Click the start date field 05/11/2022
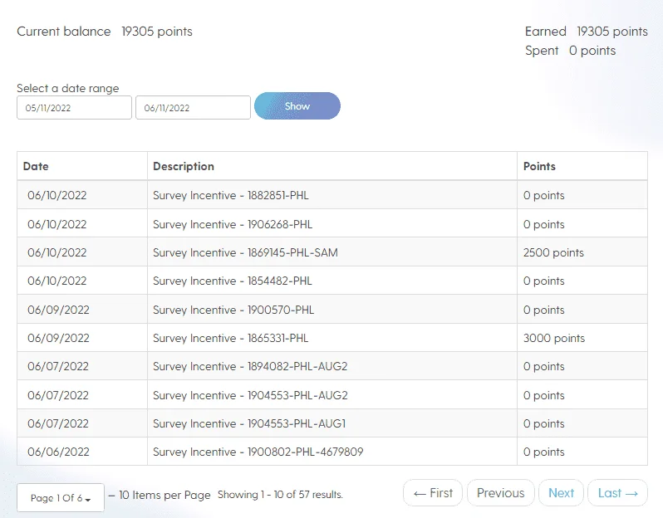The width and height of the screenshot is (663, 518). (75, 108)
